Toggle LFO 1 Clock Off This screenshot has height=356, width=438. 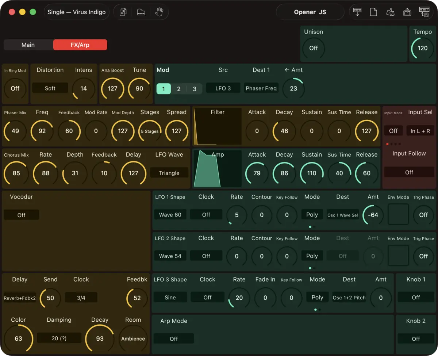pos(206,215)
